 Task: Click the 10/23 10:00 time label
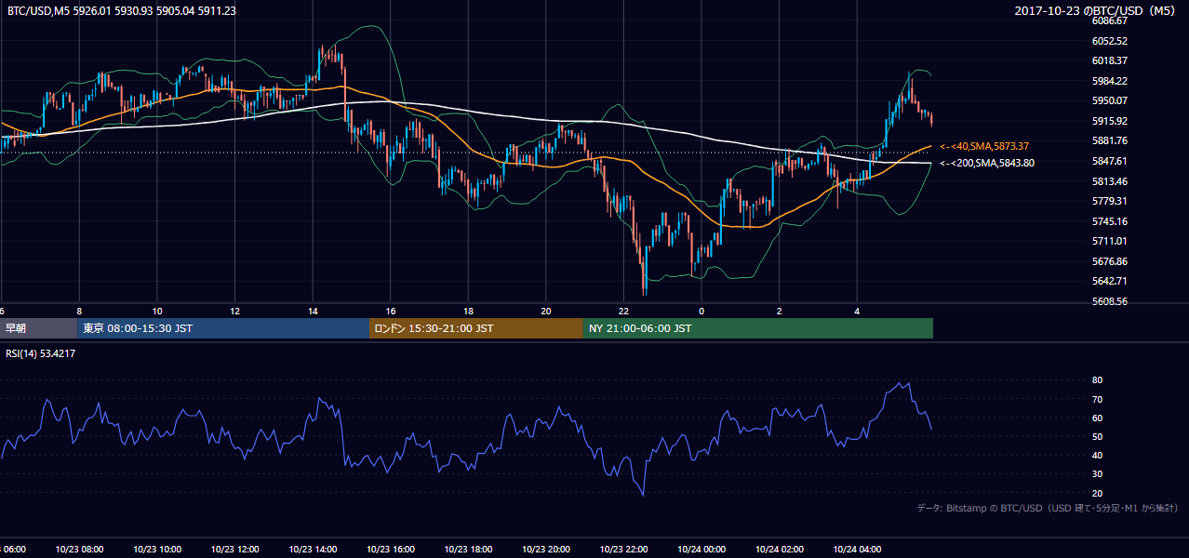[157, 549]
